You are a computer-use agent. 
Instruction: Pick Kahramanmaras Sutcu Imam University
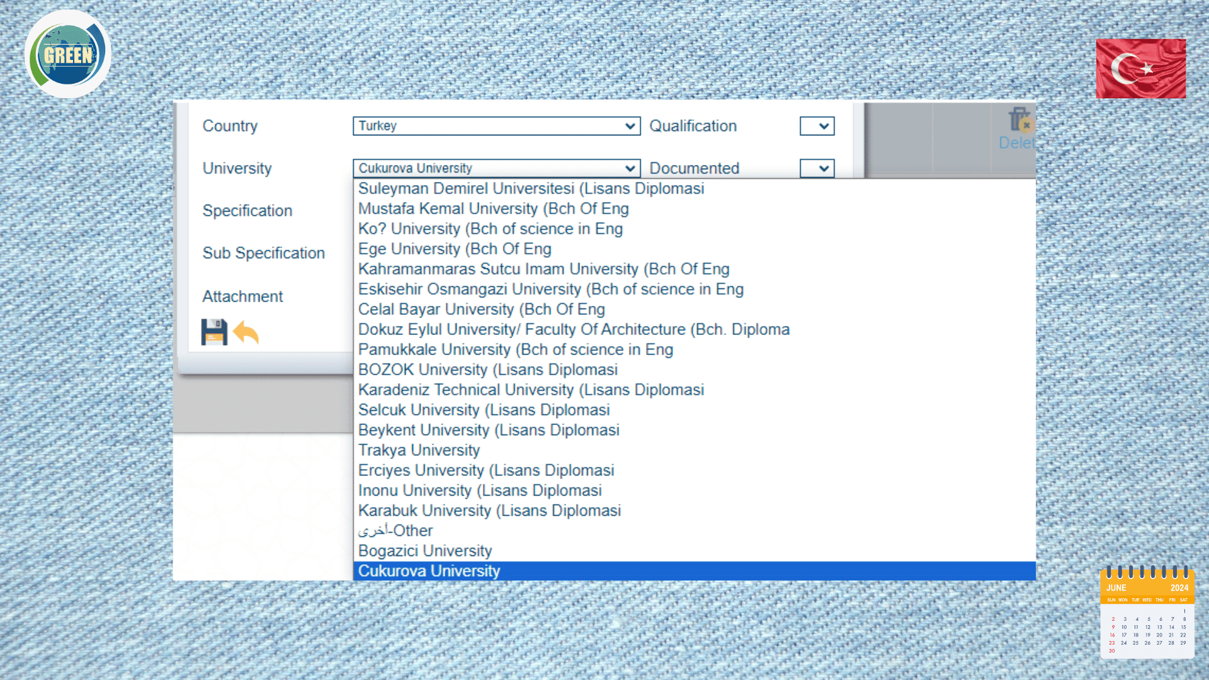pos(543,269)
